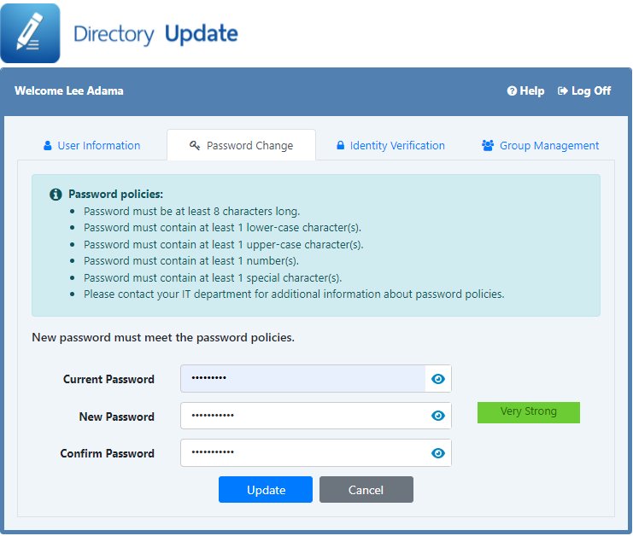The height and width of the screenshot is (536, 633).
Task: Click New password must meet policies text
Action: [163, 338]
